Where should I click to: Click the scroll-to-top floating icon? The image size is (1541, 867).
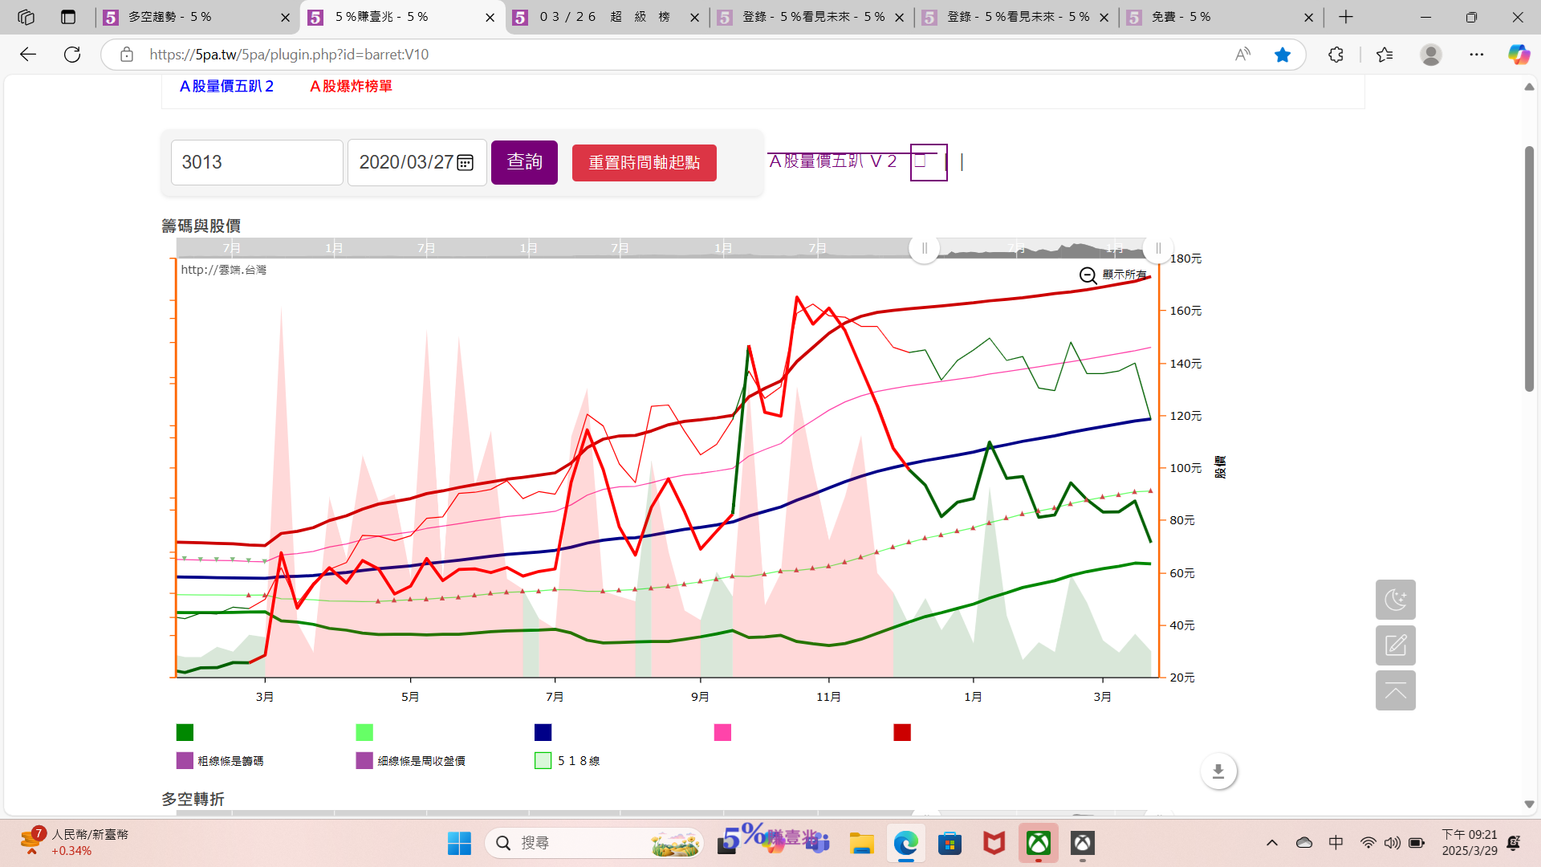pyautogui.click(x=1395, y=690)
